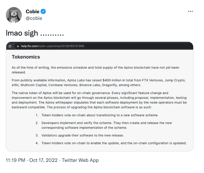Click the home icon in browser bar
Screen dimensions: 204x173
point(10,46)
